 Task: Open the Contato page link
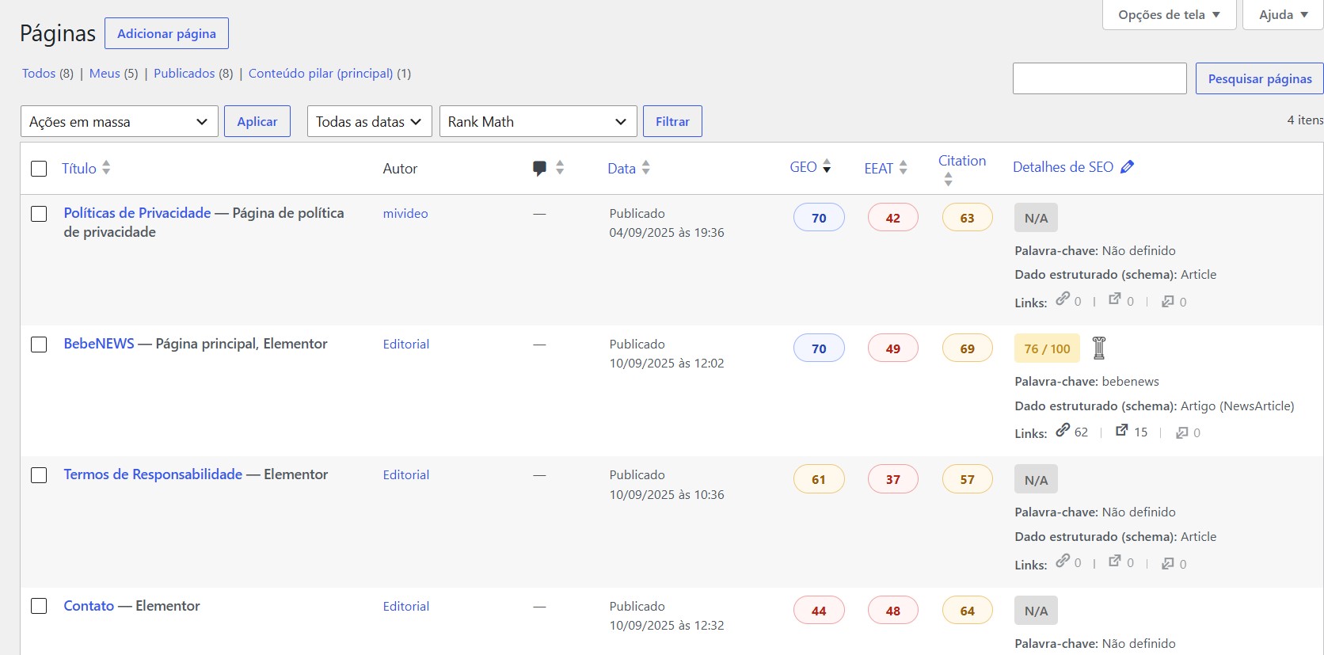coord(89,606)
